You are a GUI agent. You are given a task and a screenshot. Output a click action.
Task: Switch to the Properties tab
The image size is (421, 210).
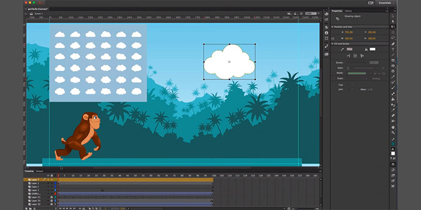tap(337, 11)
